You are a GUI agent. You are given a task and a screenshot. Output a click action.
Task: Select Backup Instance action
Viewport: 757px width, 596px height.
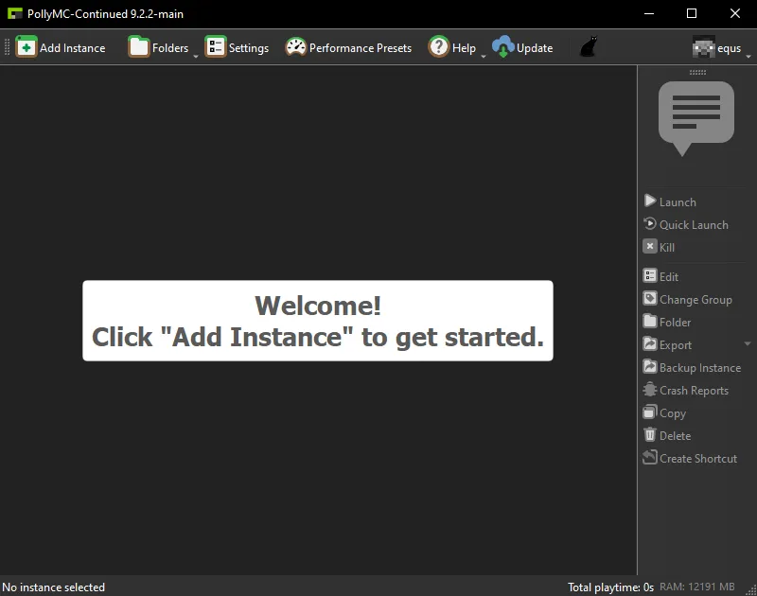pos(693,367)
